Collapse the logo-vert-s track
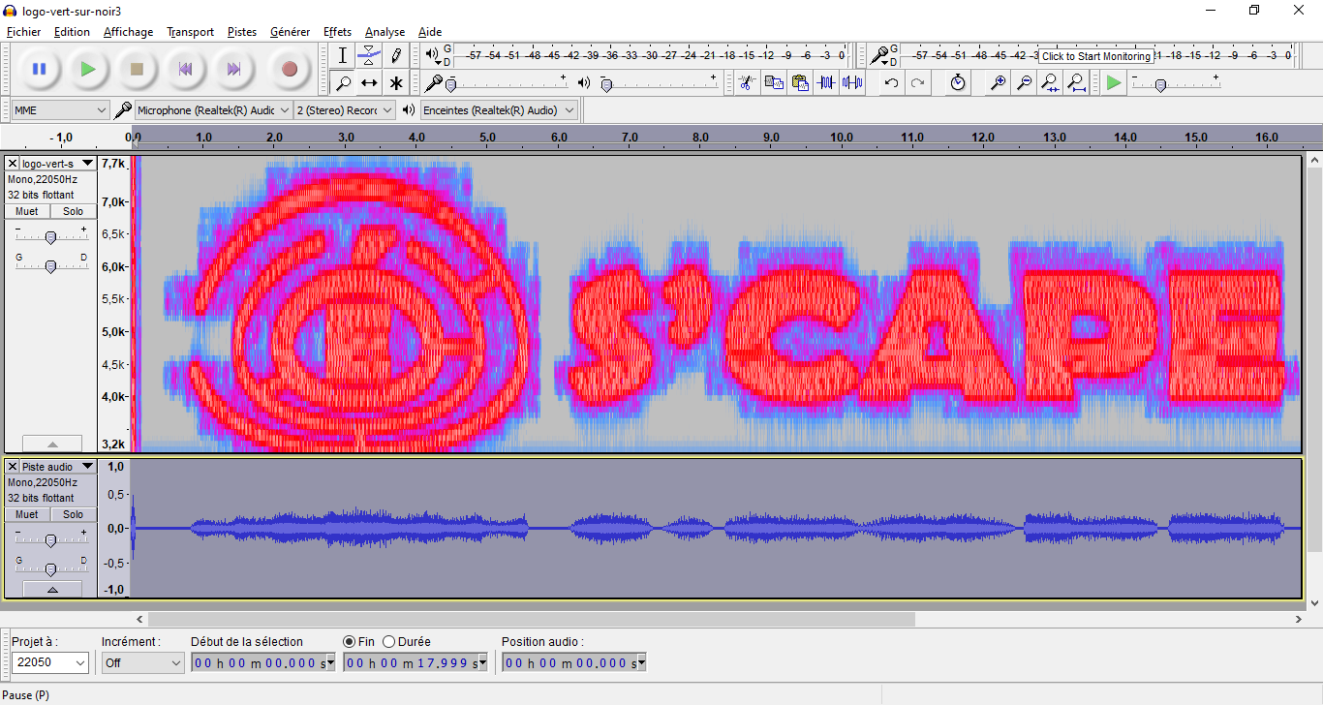 point(52,444)
